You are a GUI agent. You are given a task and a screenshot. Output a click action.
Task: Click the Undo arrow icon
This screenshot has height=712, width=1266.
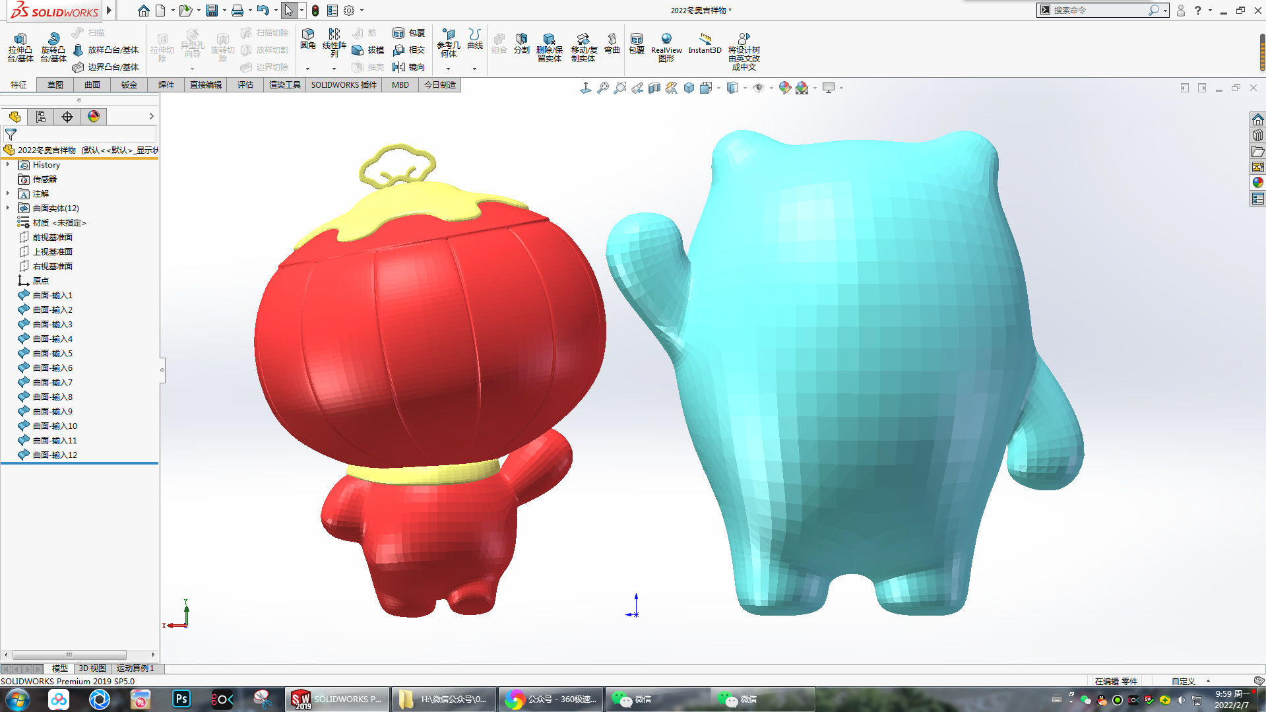tap(263, 11)
